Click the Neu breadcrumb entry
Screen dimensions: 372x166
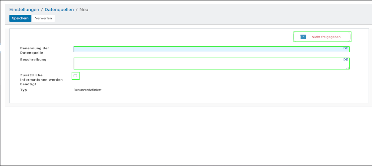click(x=84, y=9)
